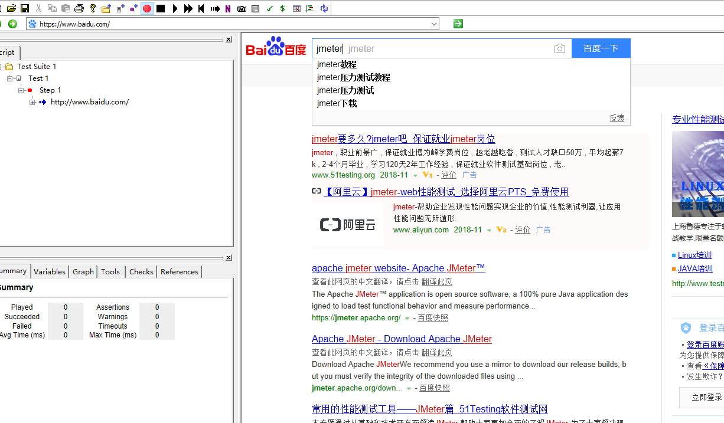Switch to the Variables tab
Screen dimensions: 724x423
pyautogui.click(x=50, y=271)
